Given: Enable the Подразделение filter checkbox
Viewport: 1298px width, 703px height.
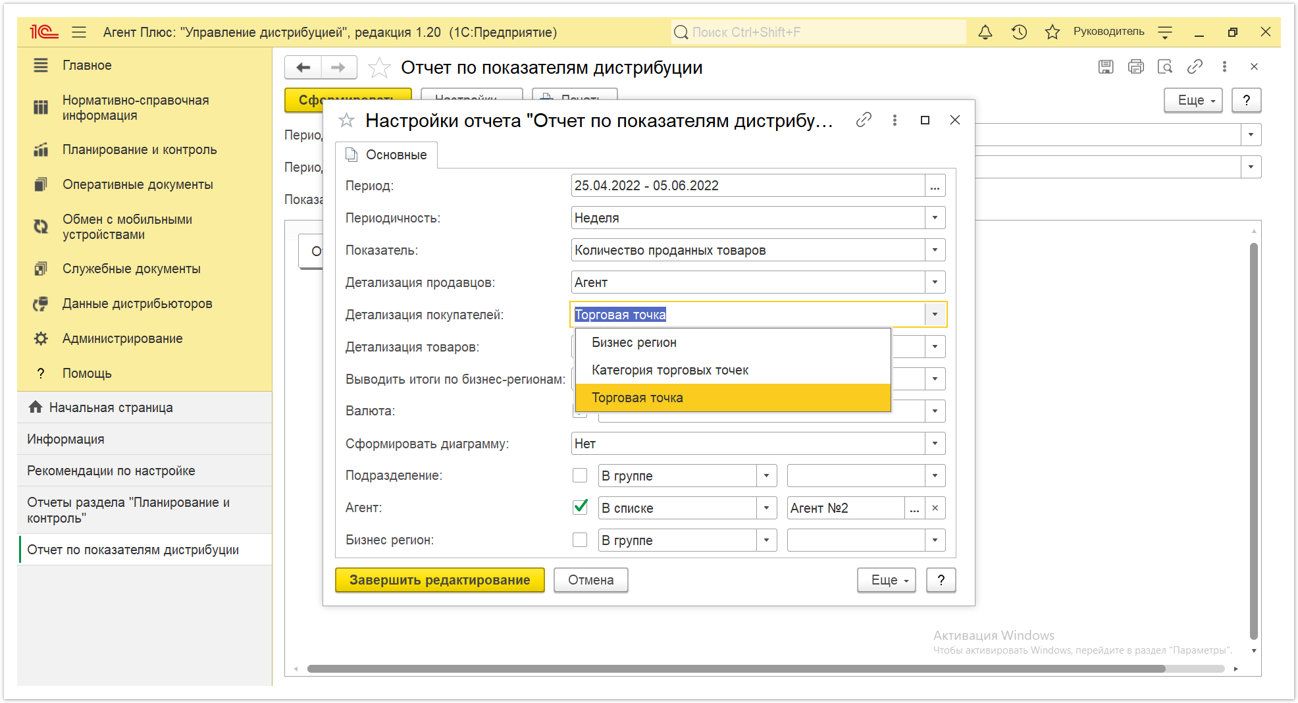Looking at the screenshot, I should point(580,475).
